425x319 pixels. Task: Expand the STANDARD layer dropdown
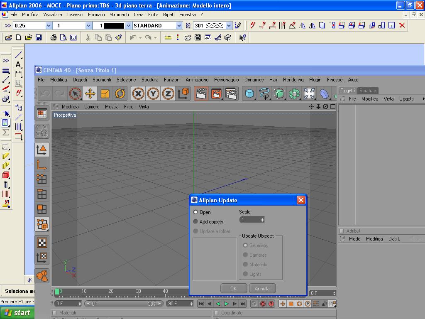[179, 26]
